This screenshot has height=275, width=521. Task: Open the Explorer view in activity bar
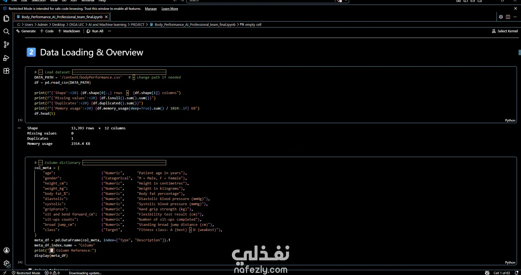click(x=6, y=18)
